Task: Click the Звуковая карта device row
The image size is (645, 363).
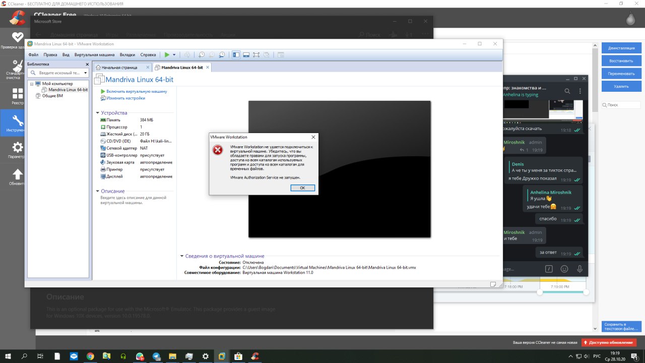Action: pos(136,162)
